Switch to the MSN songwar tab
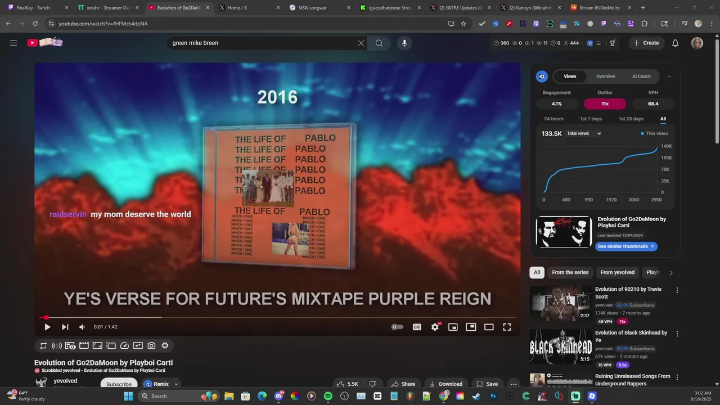 [319, 8]
